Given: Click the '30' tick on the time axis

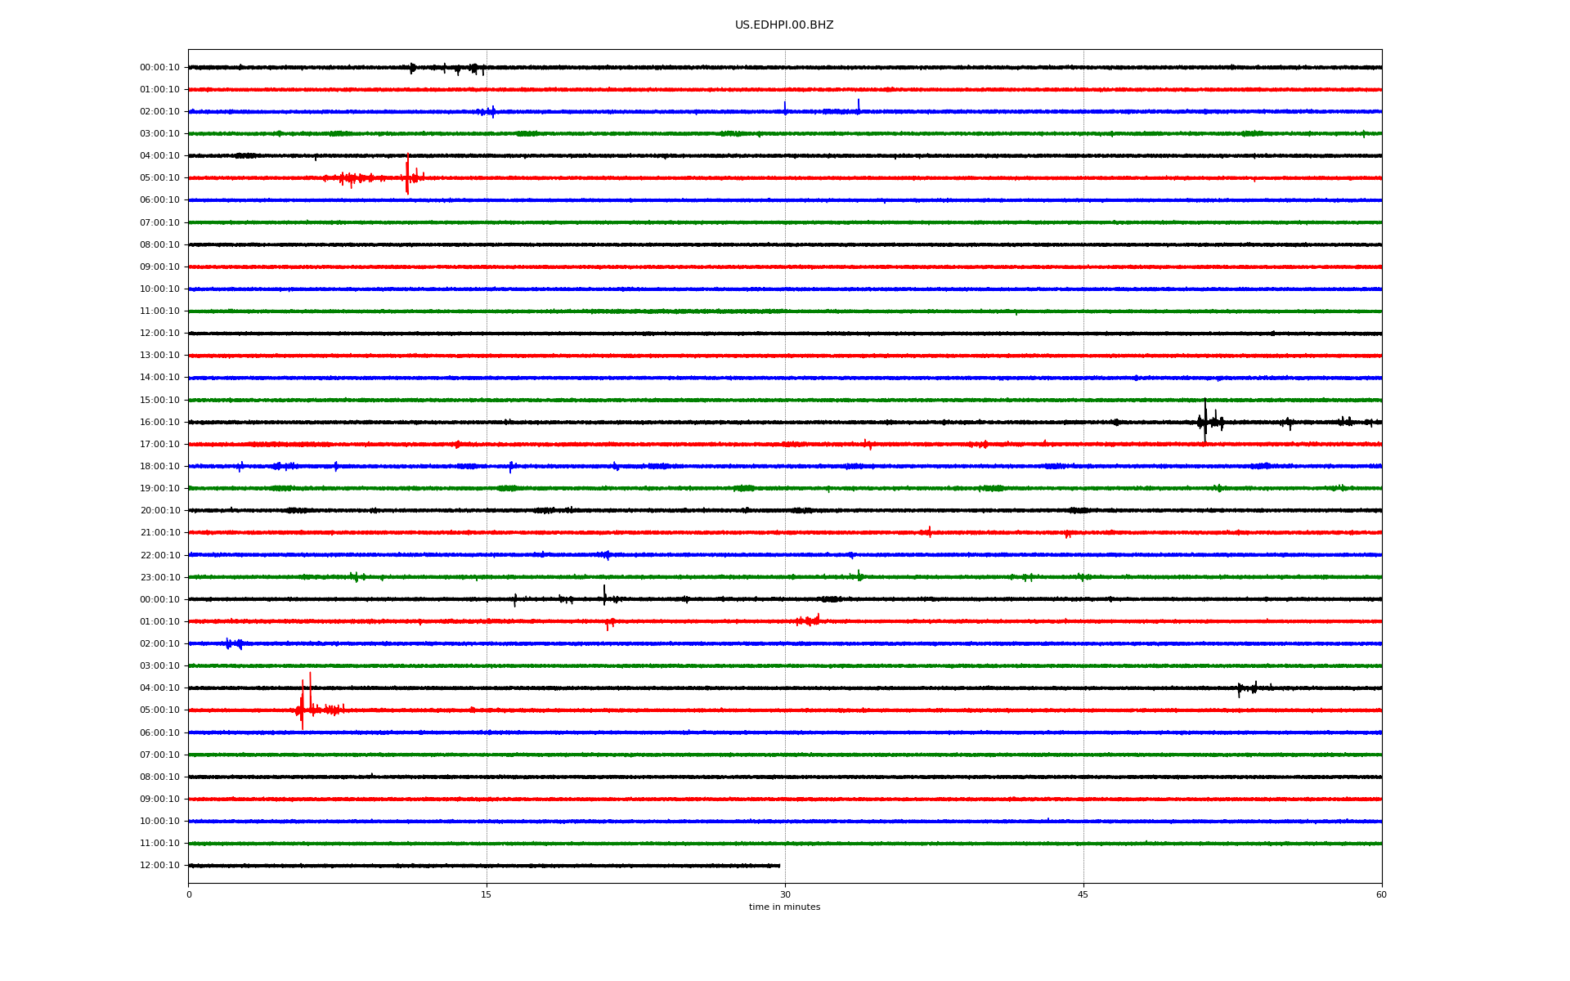Looking at the screenshot, I should [x=785, y=894].
